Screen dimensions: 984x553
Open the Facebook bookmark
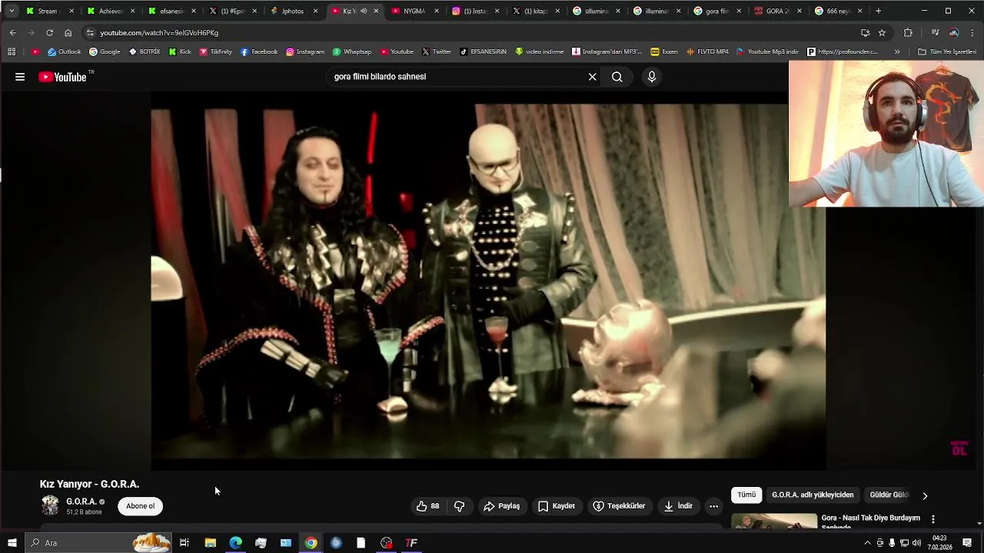click(x=259, y=51)
